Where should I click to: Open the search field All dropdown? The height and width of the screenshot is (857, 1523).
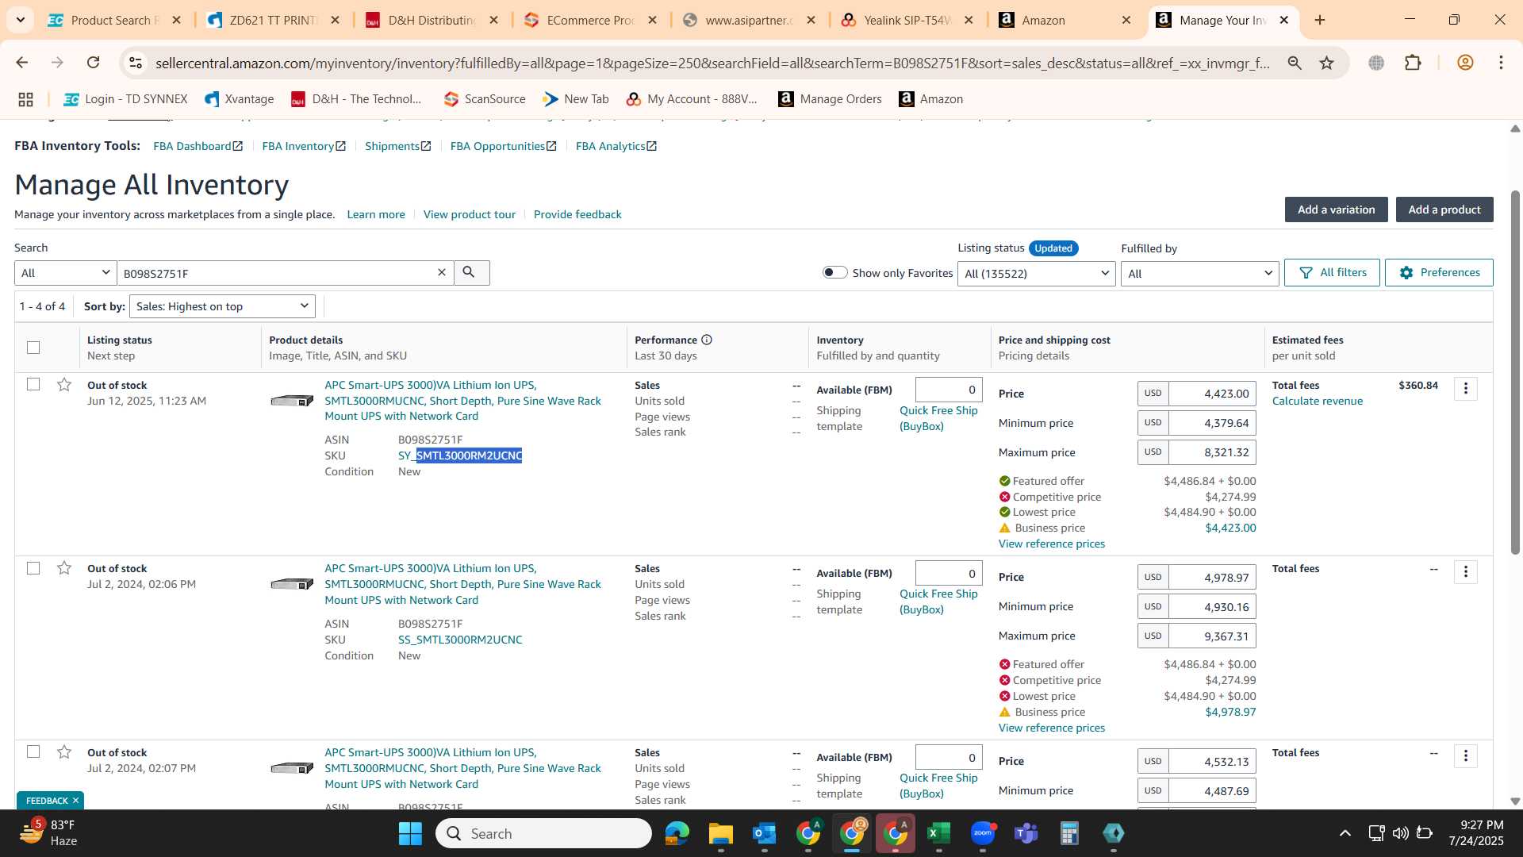pos(65,273)
